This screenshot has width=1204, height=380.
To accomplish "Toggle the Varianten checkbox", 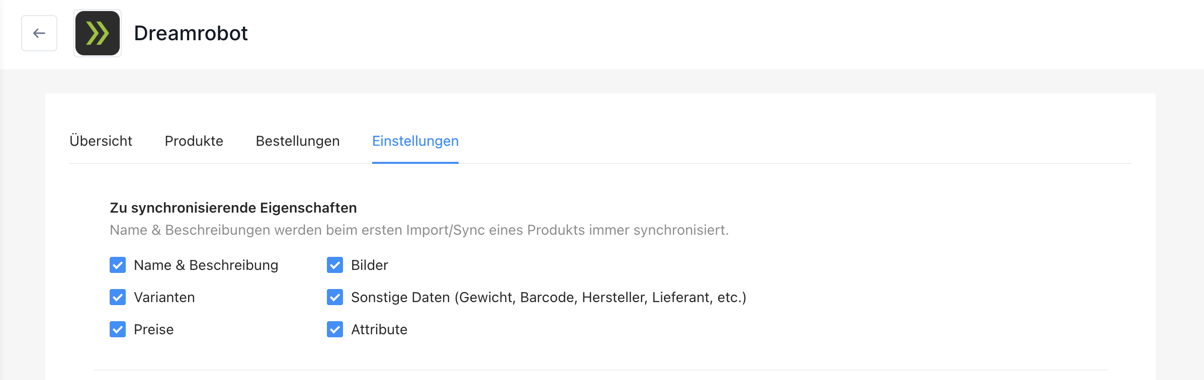I will (118, 297).
